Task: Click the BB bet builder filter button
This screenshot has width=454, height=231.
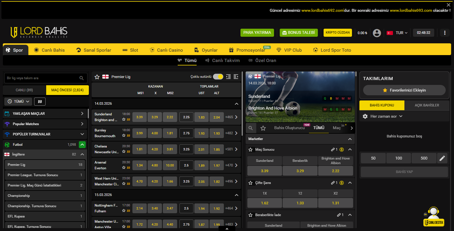Action: pos(40,102)
